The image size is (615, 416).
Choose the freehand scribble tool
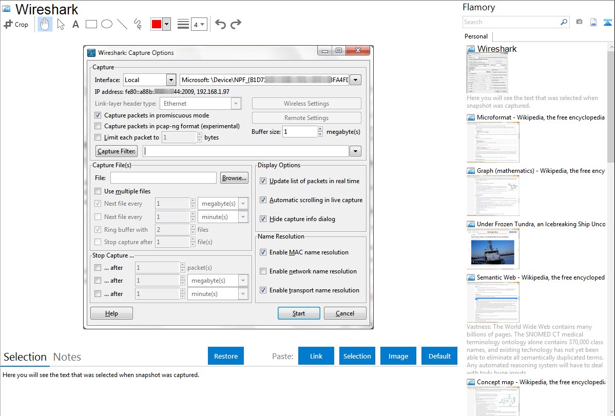138,24
